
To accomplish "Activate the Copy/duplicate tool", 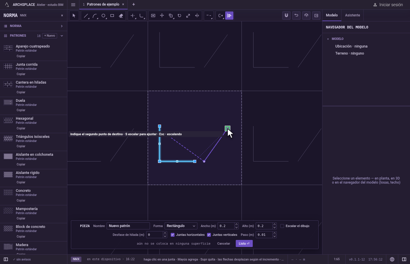I will (171, 16).
